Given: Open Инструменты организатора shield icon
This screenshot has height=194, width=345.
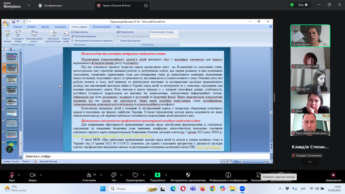Looking at the screenshot, I should pos(188,175).
